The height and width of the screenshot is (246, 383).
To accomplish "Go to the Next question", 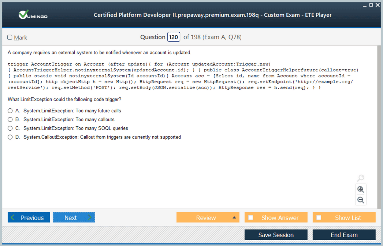I will point(74,217).
